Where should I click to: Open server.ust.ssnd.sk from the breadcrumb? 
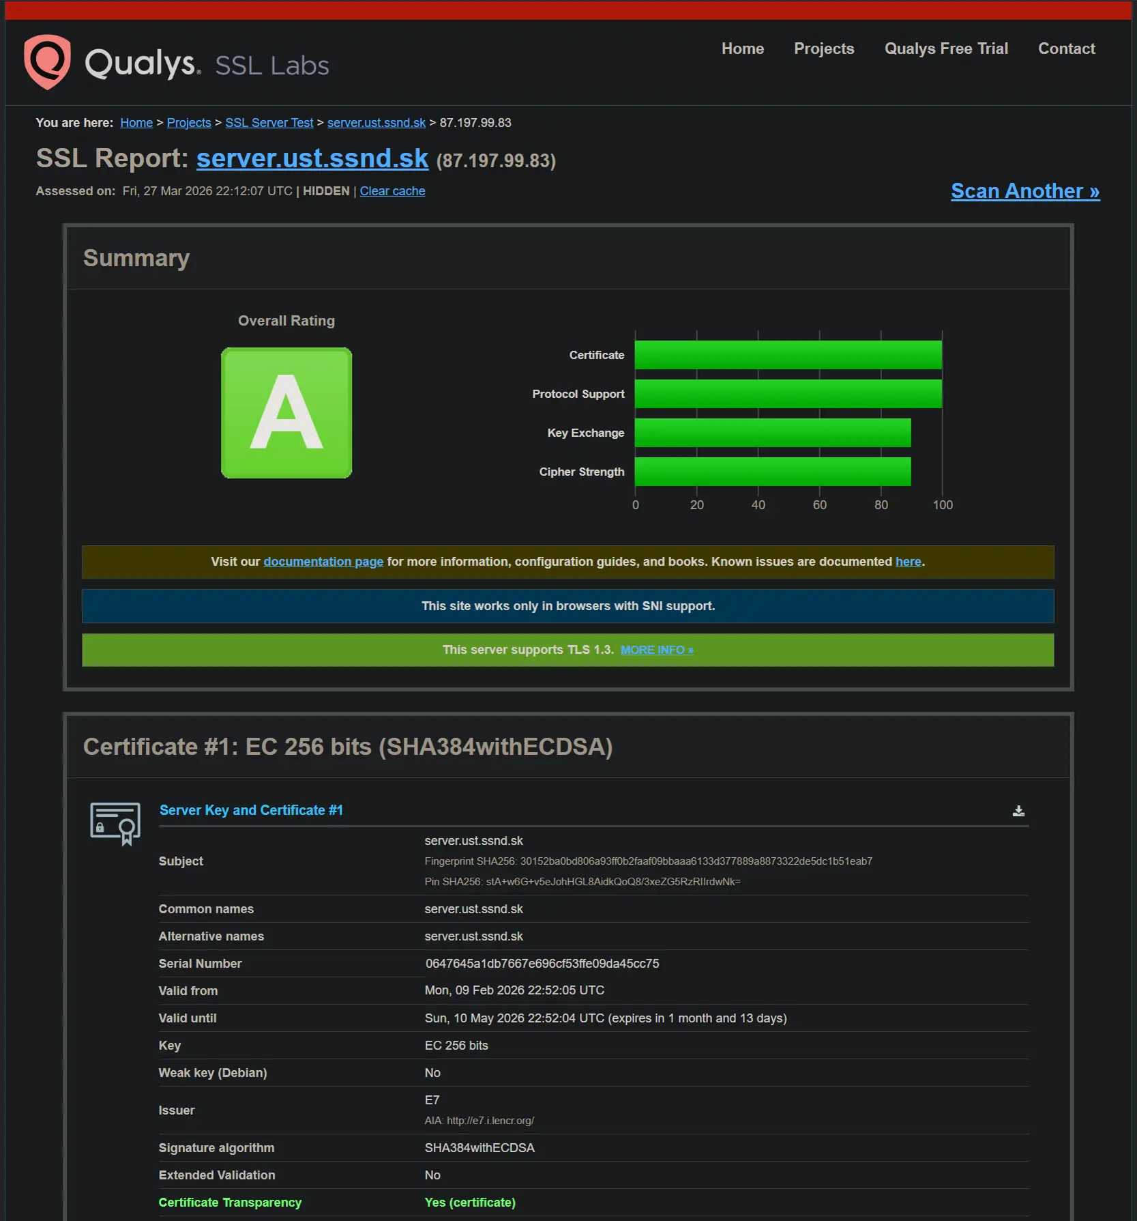376,123
